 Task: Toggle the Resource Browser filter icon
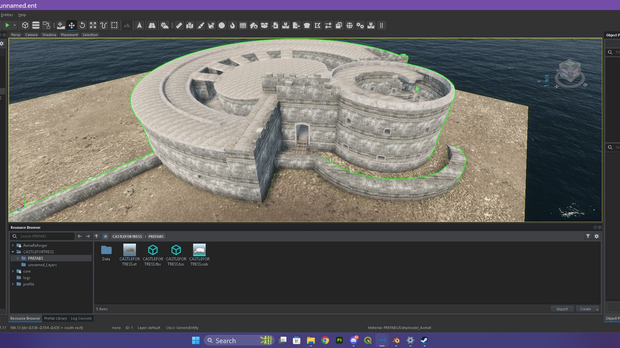[588, 236]
